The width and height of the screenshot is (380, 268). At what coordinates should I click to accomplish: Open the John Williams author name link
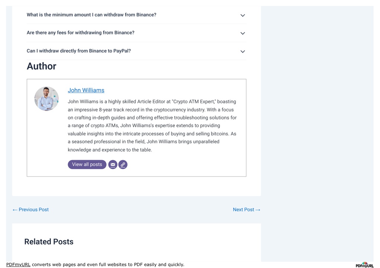(86, 90)
